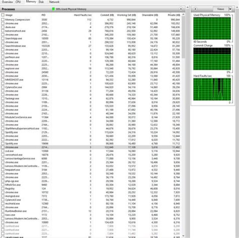239x238 pixels.
Task: Select the highlighted chrome.exe row
Action: (91, 147)
